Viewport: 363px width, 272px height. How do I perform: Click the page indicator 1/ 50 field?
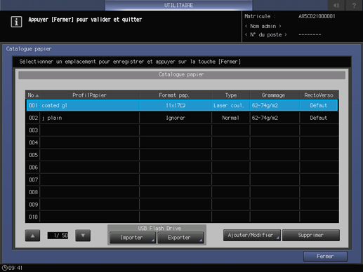click(x=58, y=236)
